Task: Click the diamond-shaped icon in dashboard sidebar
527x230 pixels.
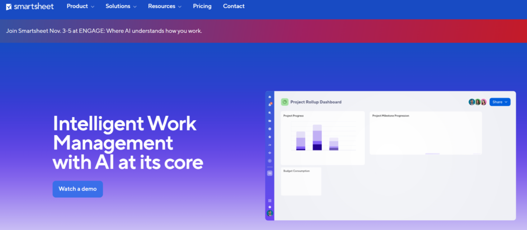Action: (x=270, y=153)
